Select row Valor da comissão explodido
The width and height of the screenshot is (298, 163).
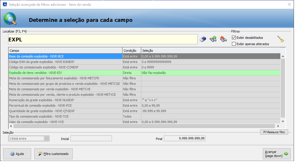(145, 122)
